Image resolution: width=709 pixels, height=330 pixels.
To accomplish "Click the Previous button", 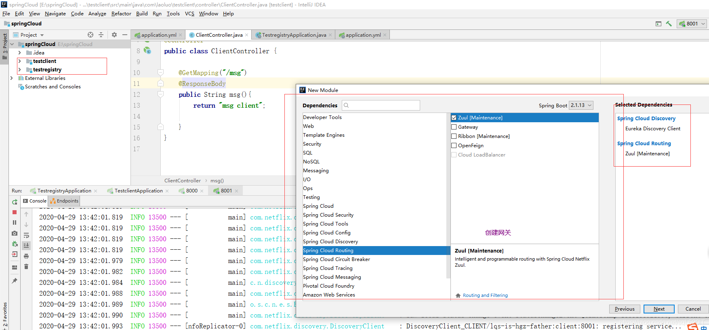I will click(x=625, y=309).
